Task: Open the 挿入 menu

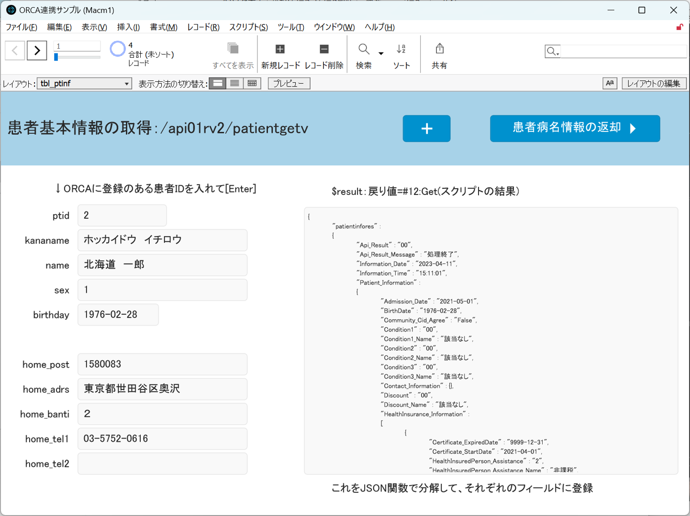Action: 128,27
